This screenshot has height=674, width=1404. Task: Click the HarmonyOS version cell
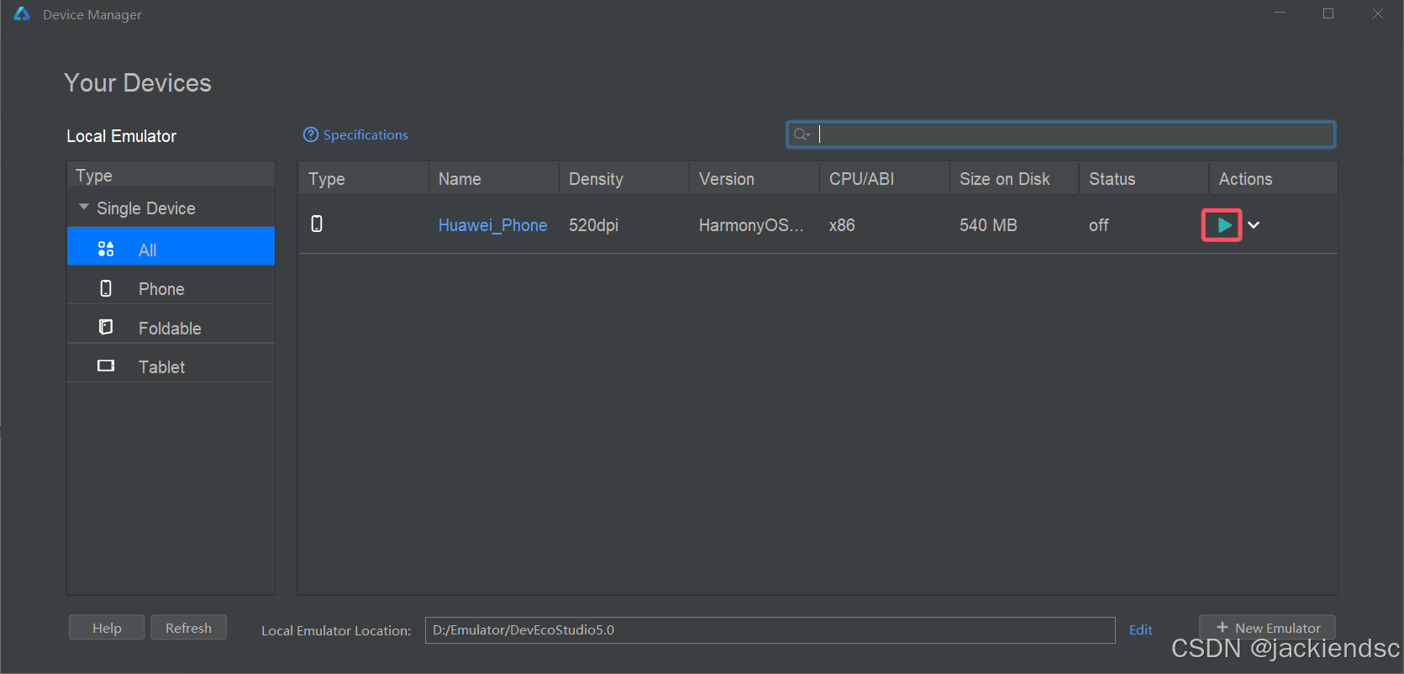(751, 225)
